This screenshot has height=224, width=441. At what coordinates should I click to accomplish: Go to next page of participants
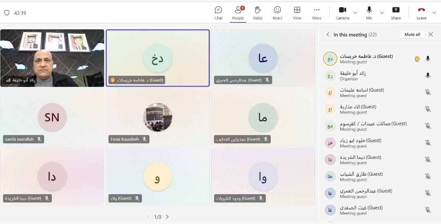167,217
